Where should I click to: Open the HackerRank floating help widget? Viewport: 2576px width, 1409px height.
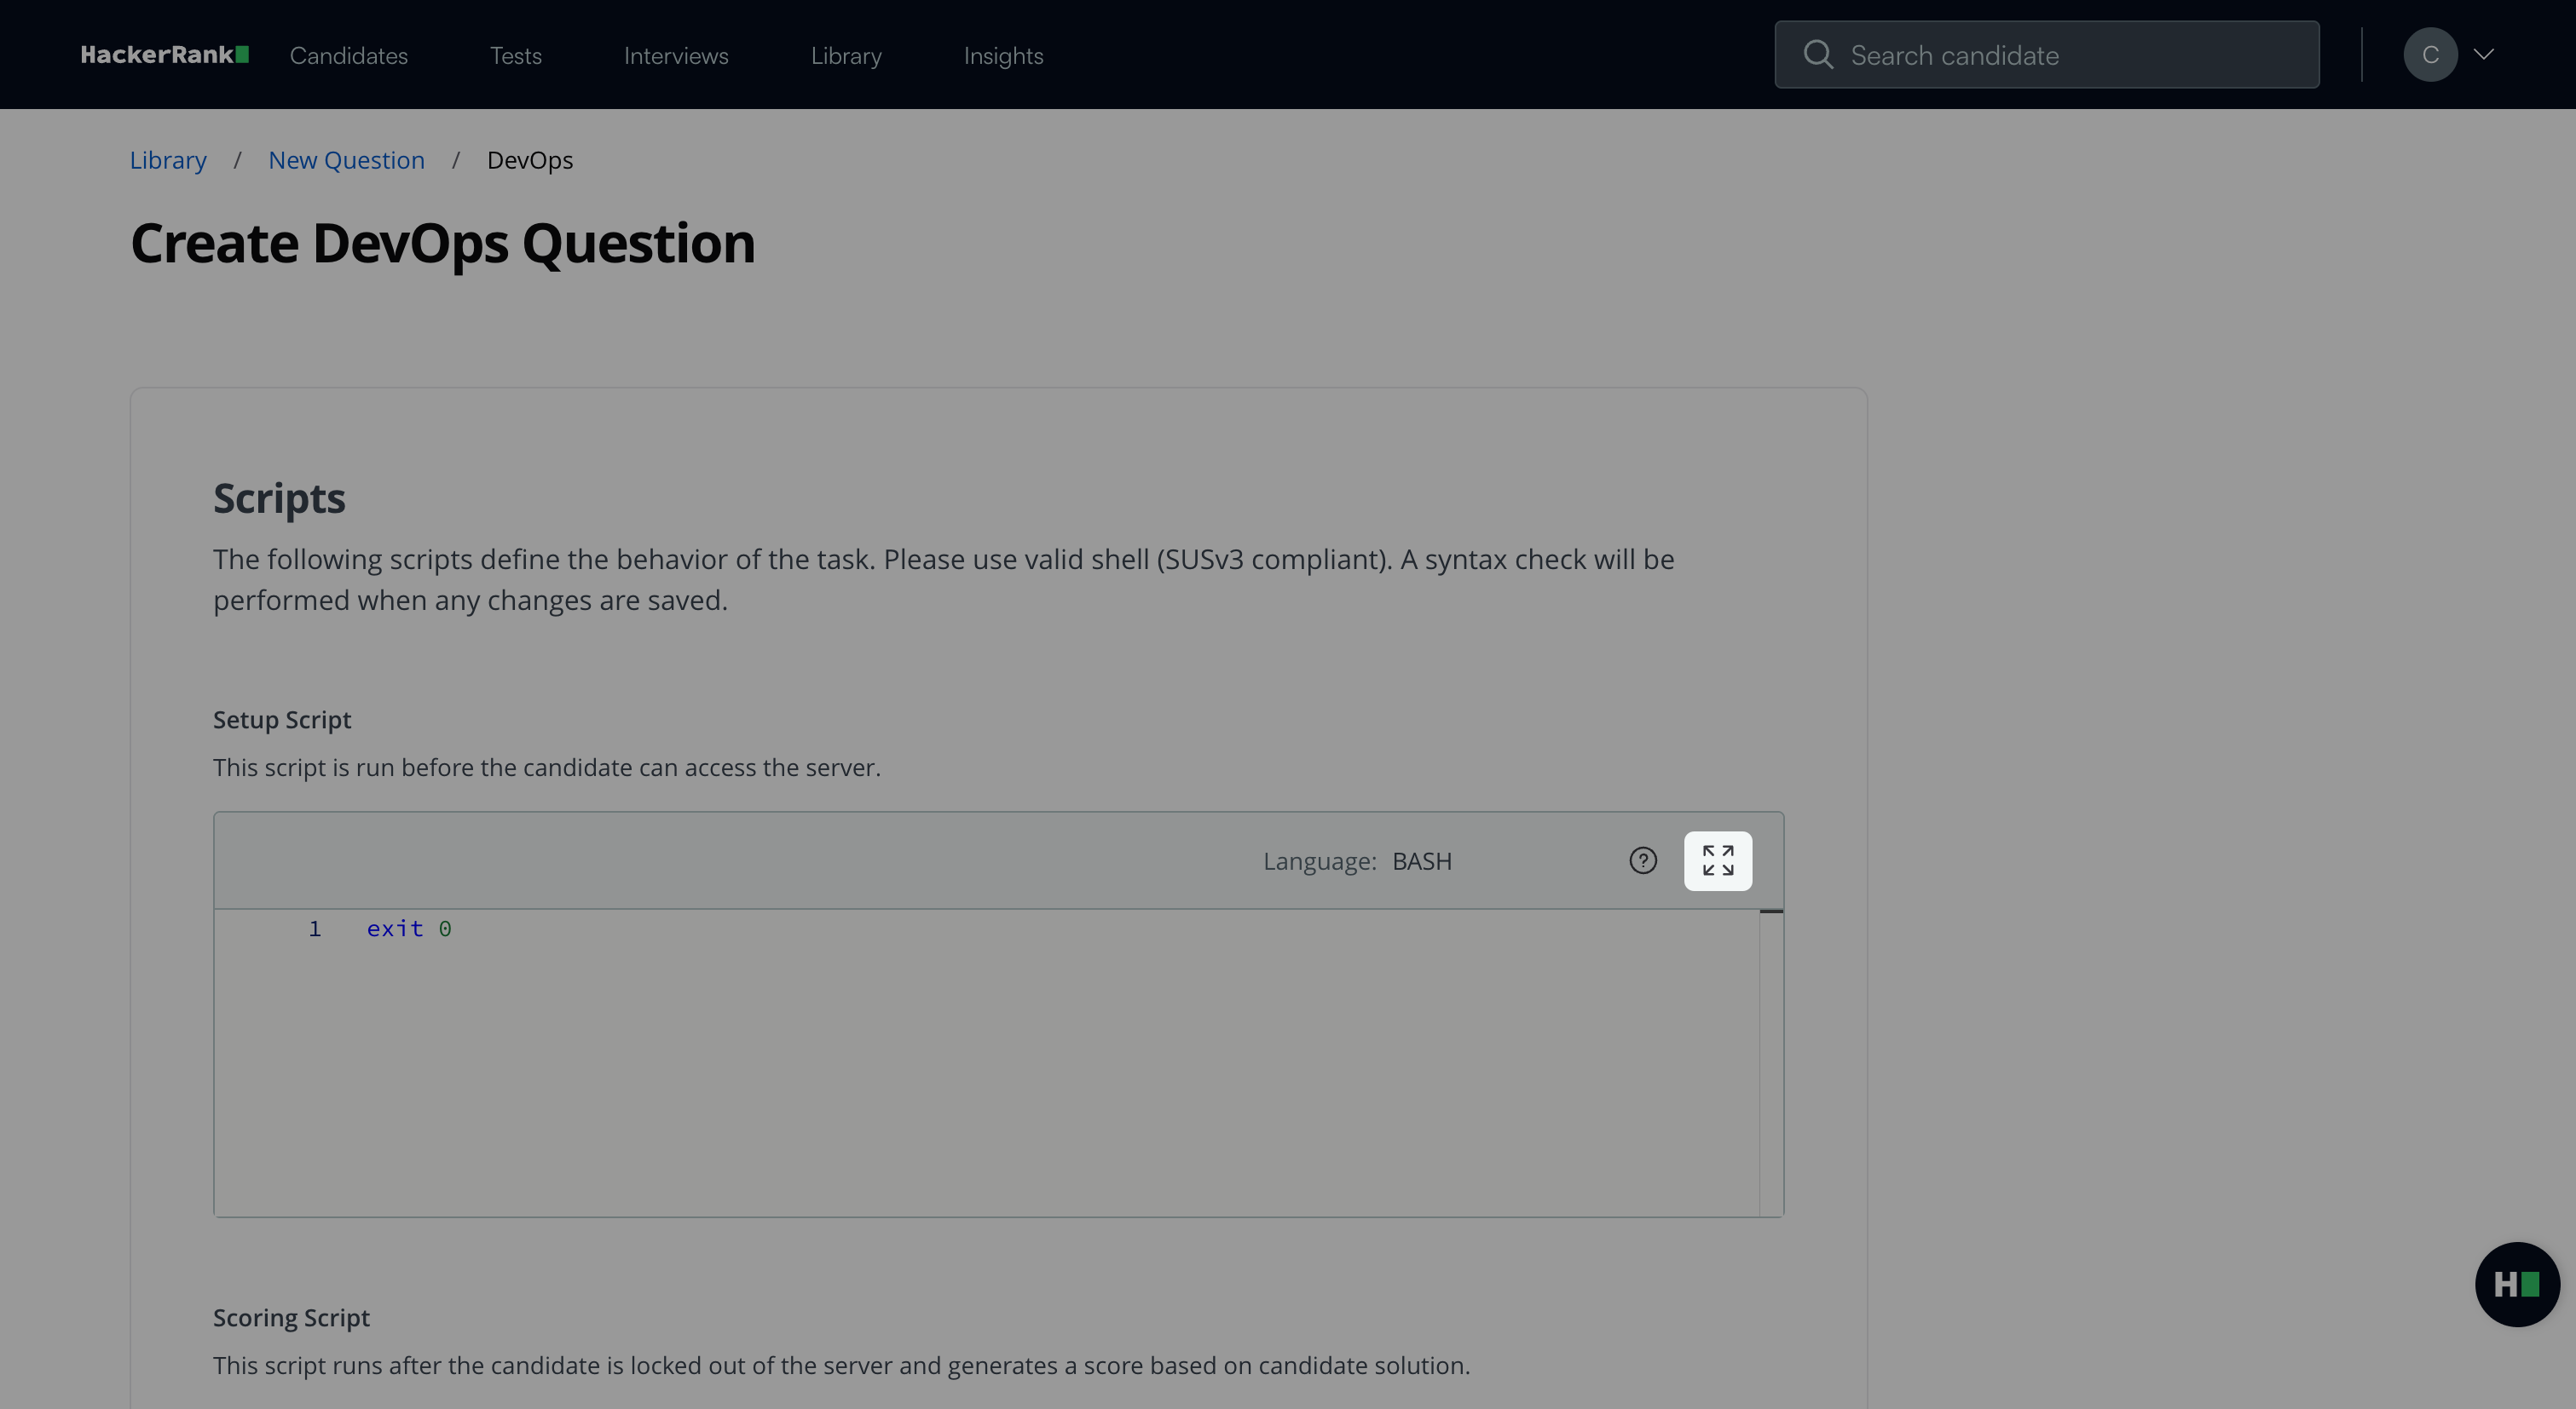pos(2516,1284)
